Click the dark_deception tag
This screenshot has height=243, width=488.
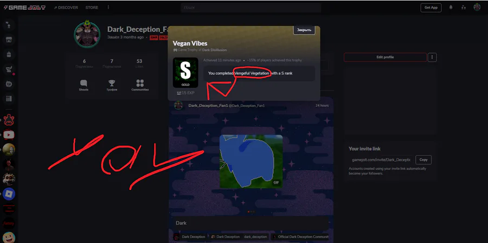point(255,237)
